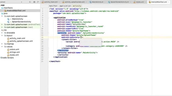
Task: Open SplashScreenActivity in the project tree
Action: [x=21, y=22]
